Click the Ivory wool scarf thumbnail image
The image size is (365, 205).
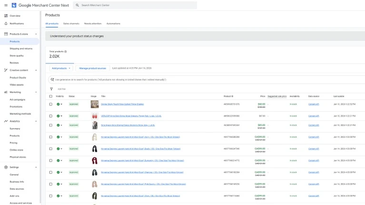[95, 137]
